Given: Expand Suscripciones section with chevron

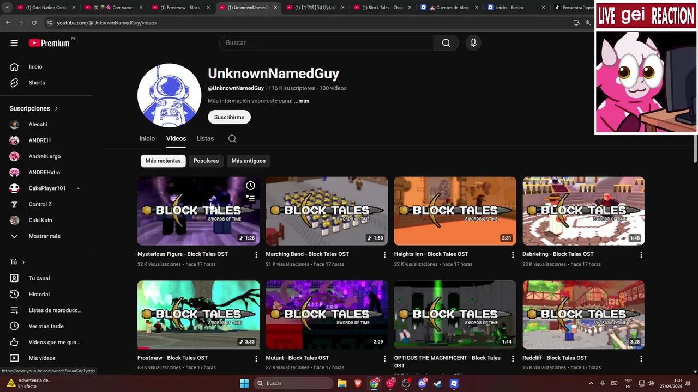Looking at the screenshot, I should point(56,109).
